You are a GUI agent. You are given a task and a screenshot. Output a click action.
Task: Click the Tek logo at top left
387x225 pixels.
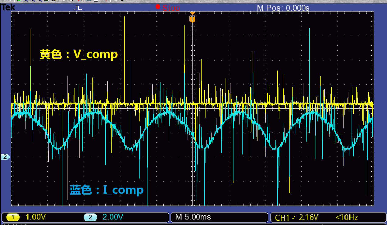coord(8,7)
